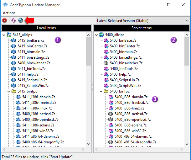191x160 pixels.
Task: Click the red stop/cancel toolbar icon
Action: [x=5, y=20]
